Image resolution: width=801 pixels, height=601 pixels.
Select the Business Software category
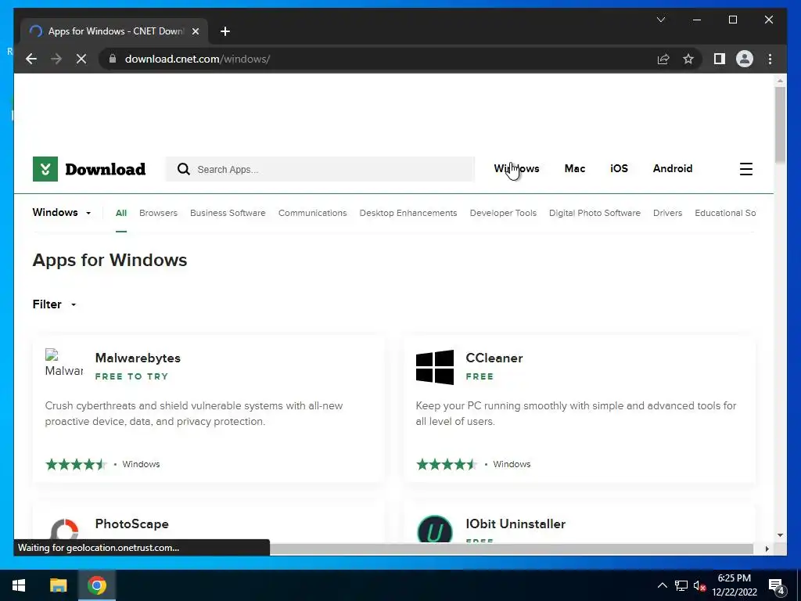click(228, 213)
